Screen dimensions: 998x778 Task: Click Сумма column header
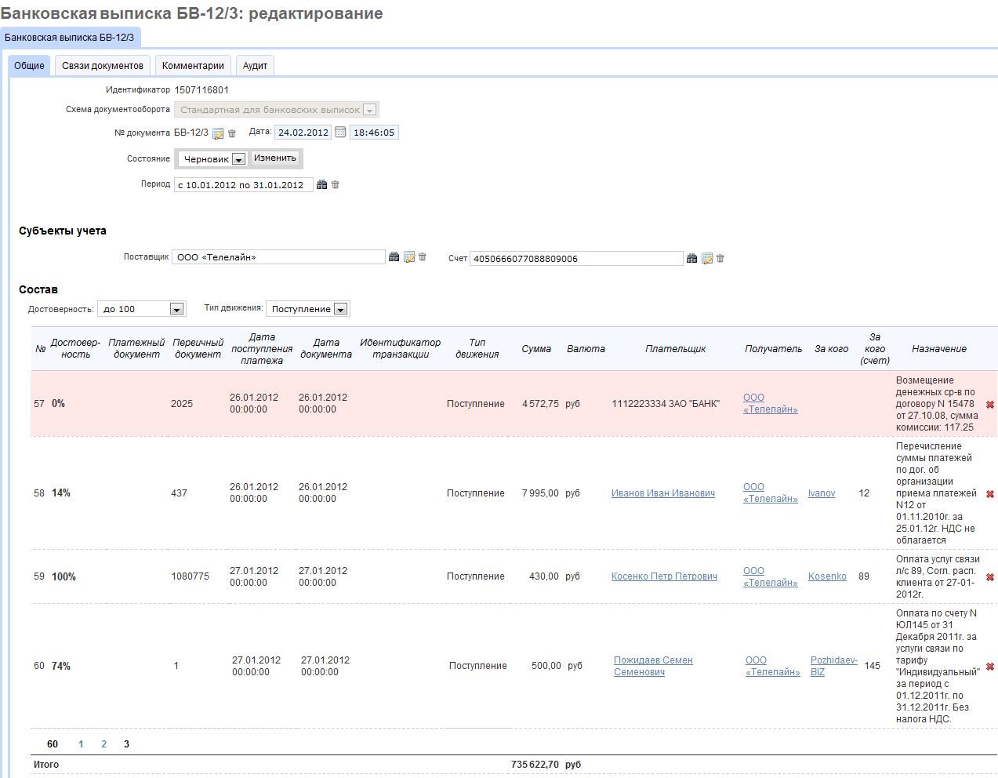click(x=536, y=349)
